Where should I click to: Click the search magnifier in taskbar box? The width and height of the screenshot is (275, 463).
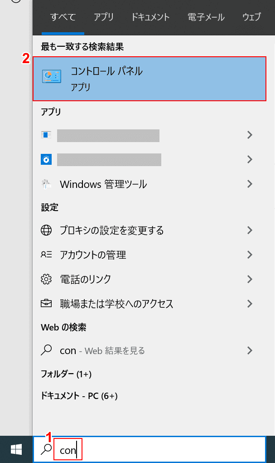pyautogui.click(x=46, y=449)
